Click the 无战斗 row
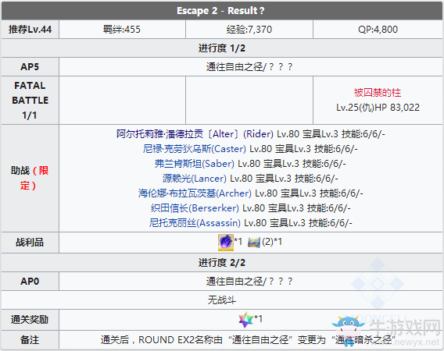The width and height of the screenshot is (444, 351). (x=222, y=300)
